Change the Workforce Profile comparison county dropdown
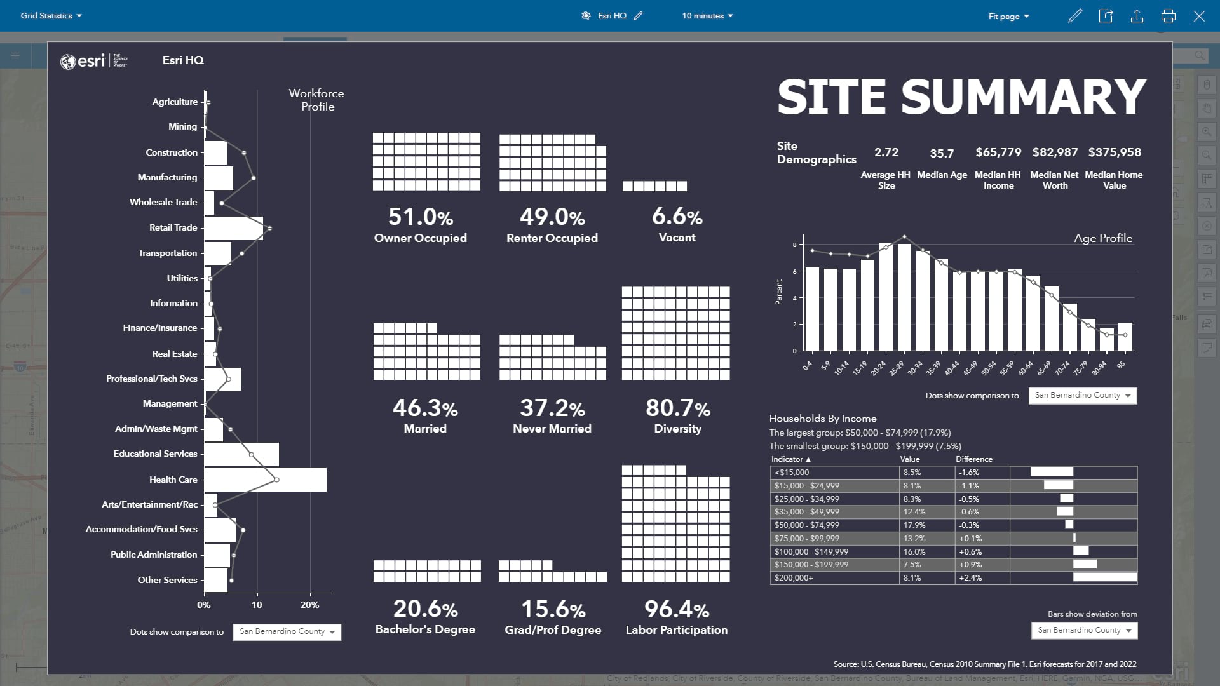The height and width of the screenshot is (686, 1220). pos(287,632)
